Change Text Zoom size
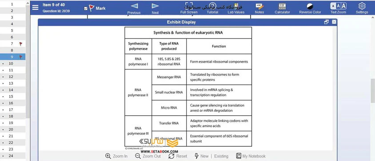375x161 pixels. (x=338, y=8)
